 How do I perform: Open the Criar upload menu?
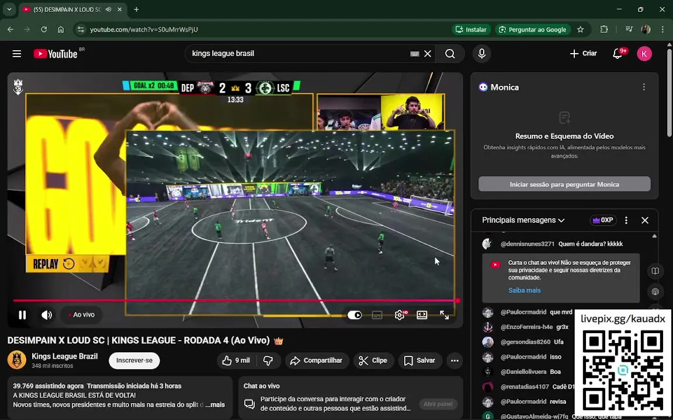tap(583, 54)
